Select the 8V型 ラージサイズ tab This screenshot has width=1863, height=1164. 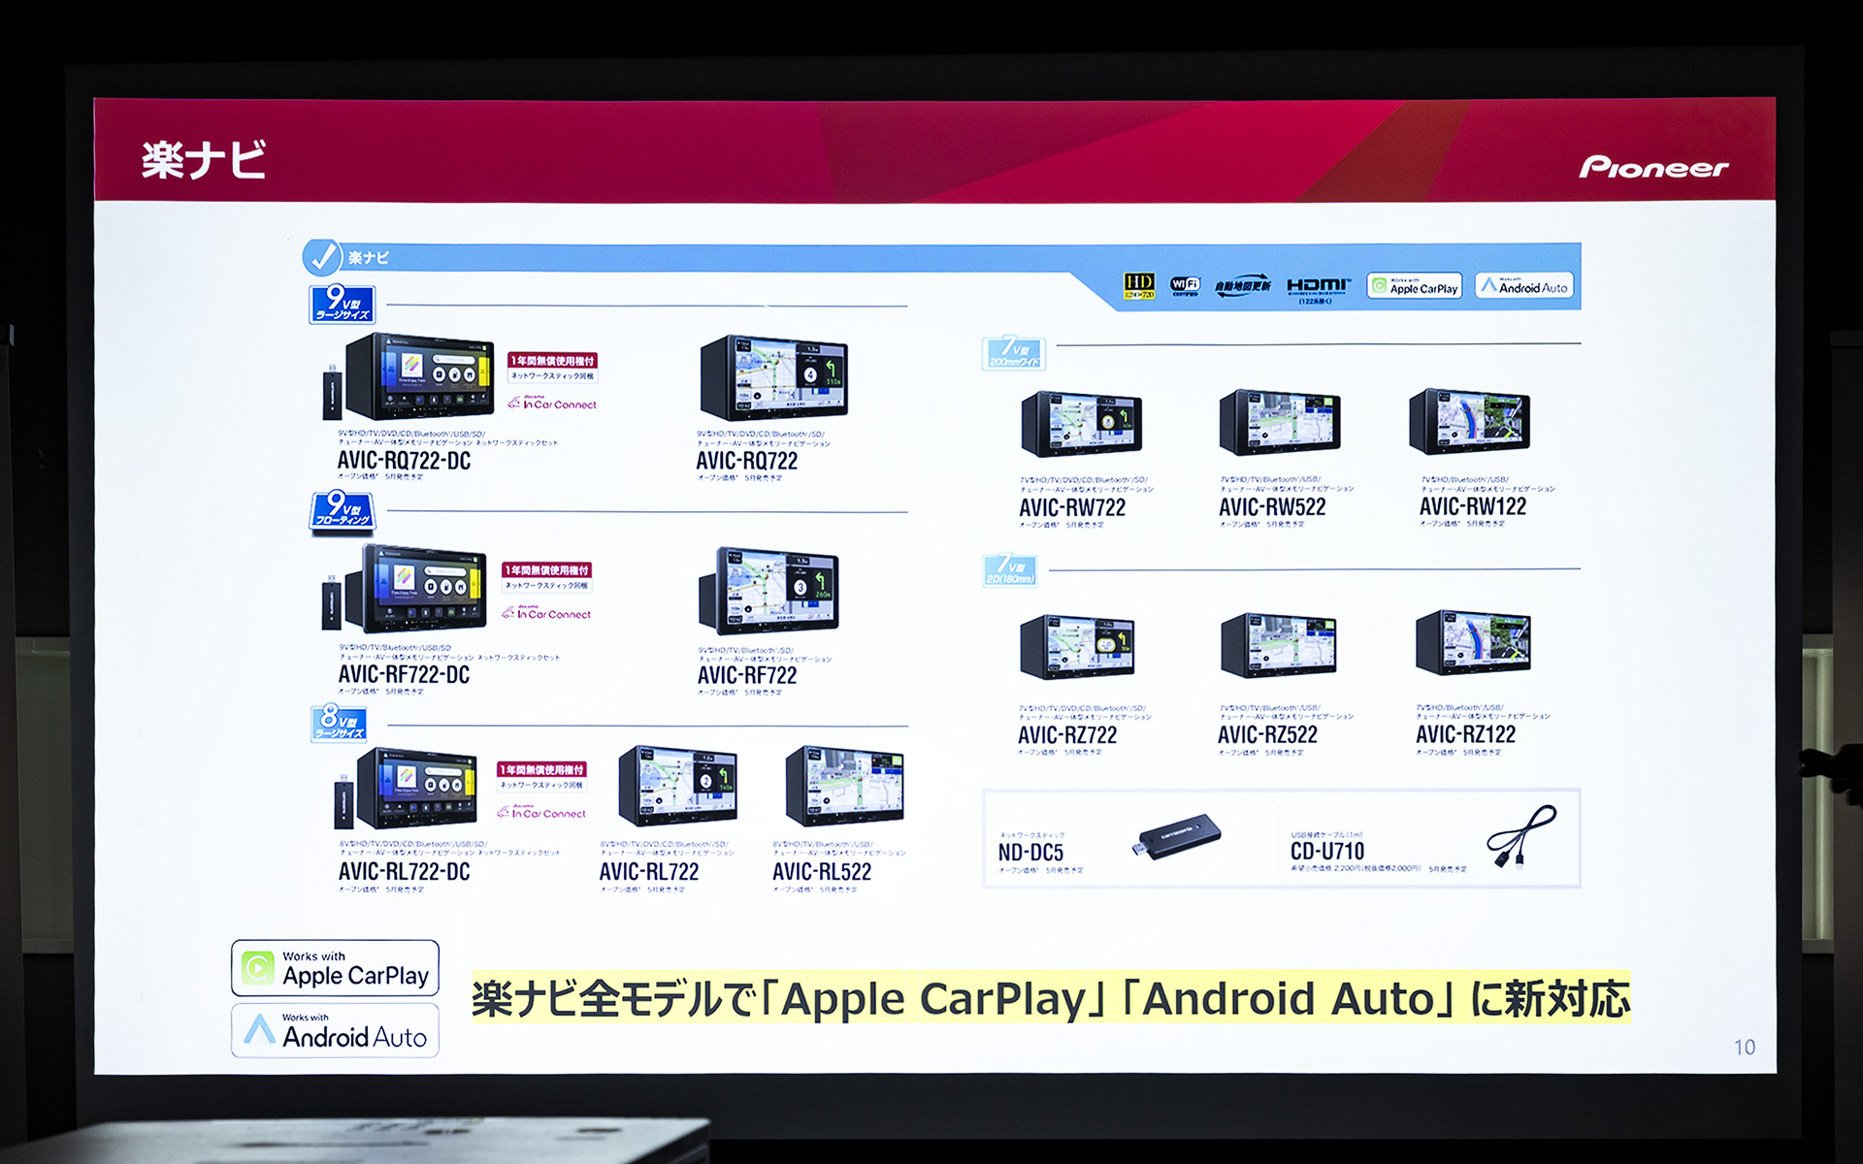click(x=340, y=722)
